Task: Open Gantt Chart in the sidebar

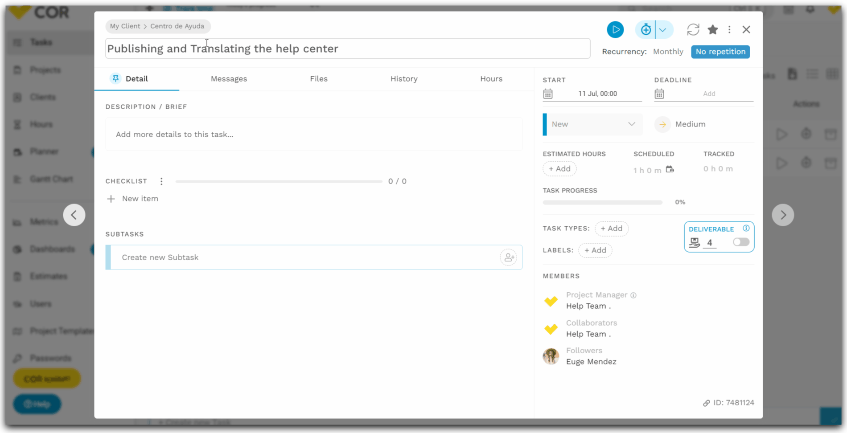Action: 51,179
